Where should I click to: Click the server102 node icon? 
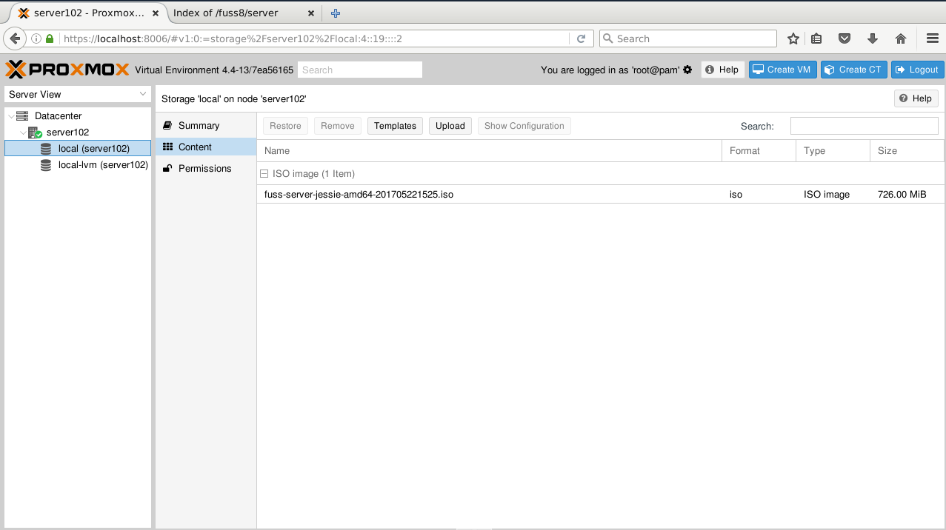click(35, 132)
